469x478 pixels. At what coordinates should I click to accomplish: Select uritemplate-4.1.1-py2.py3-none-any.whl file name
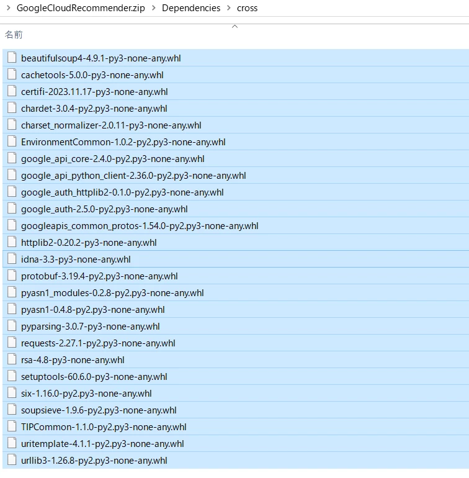pyautogui.click(x=103, y=444)
